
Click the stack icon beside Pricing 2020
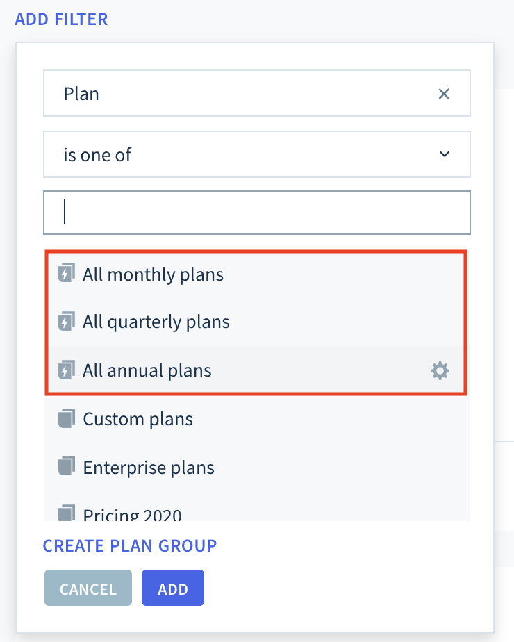(x=66, y=513)
